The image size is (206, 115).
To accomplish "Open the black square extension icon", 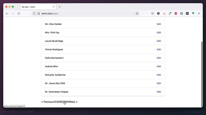I will click(x=187, y=13).
